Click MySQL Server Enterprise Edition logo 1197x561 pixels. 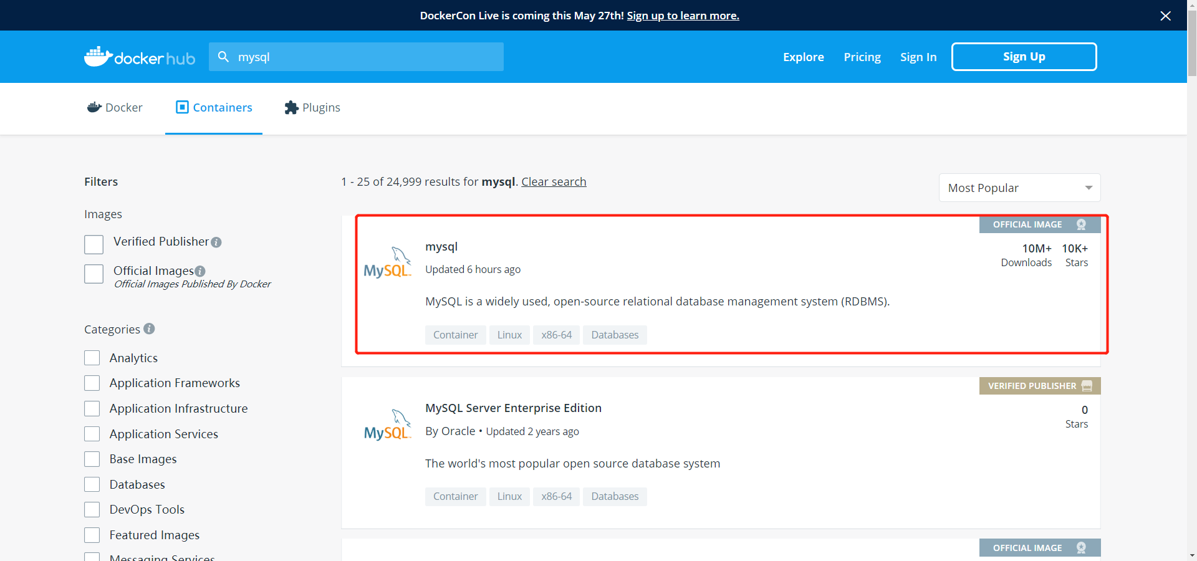coord(387,425)
